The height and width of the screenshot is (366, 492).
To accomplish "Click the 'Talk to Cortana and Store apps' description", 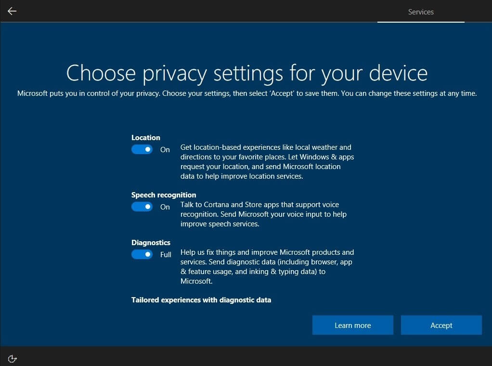I will click(x=263, y=214).
